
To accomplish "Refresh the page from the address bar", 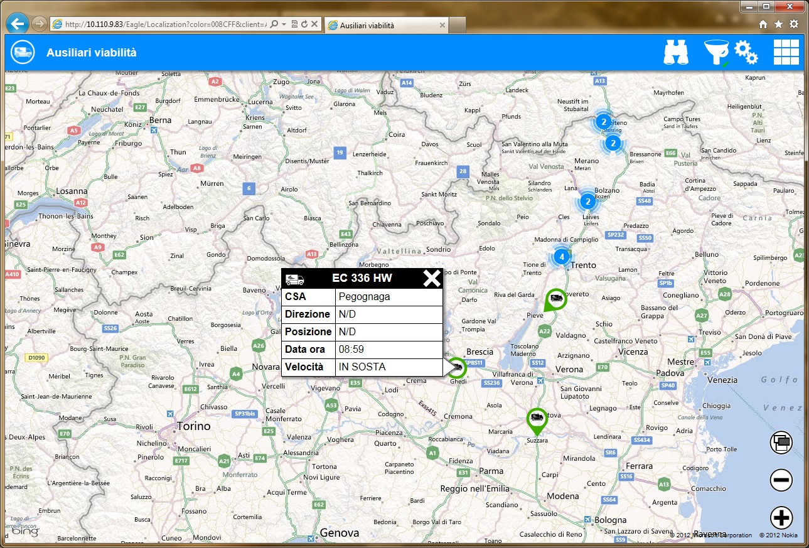I will click(x=304, y=24).
